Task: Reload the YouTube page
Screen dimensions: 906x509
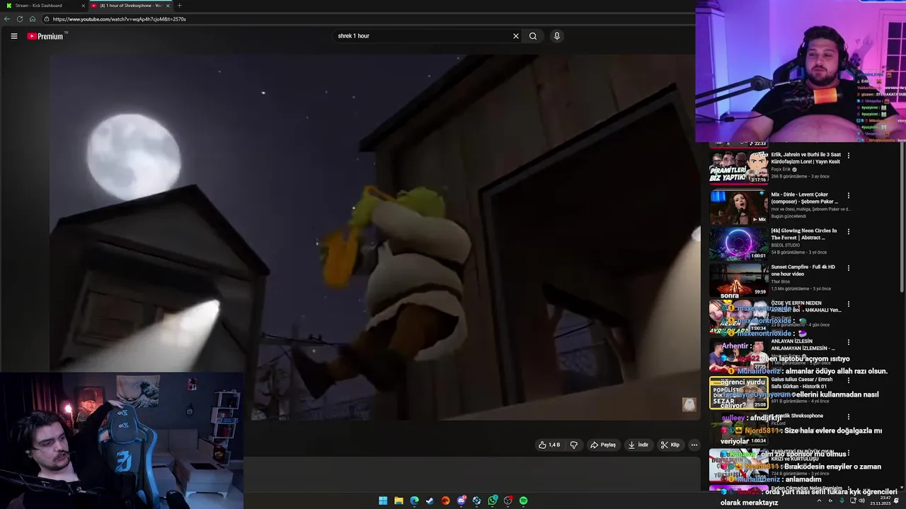Action: pyautogui.click(x=20, y=19)
